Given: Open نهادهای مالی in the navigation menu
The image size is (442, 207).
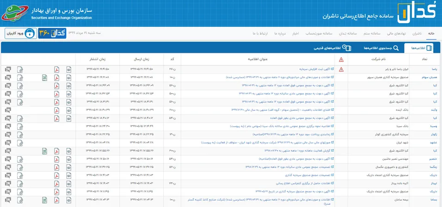Looking at the screenshot, I should [x=396, y=33].
